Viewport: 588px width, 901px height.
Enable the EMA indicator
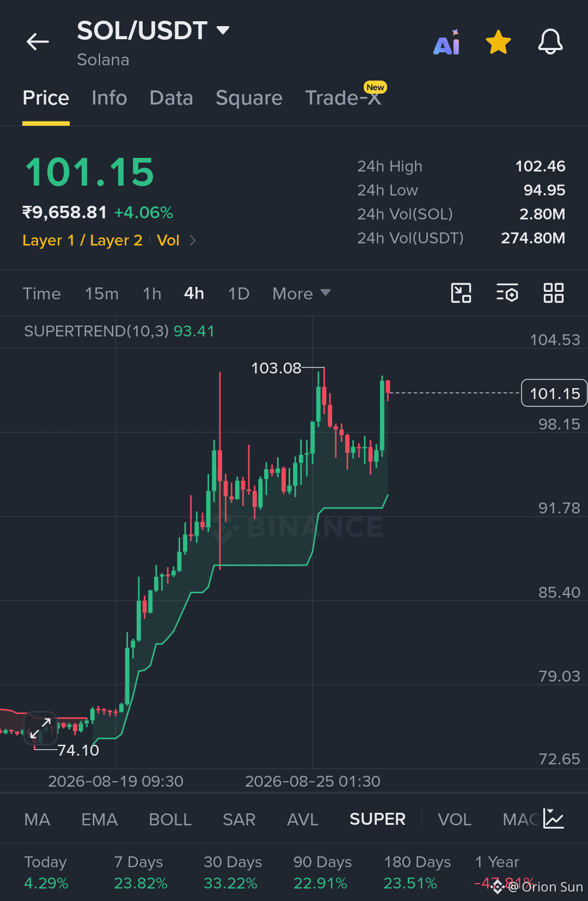[99, 819]
